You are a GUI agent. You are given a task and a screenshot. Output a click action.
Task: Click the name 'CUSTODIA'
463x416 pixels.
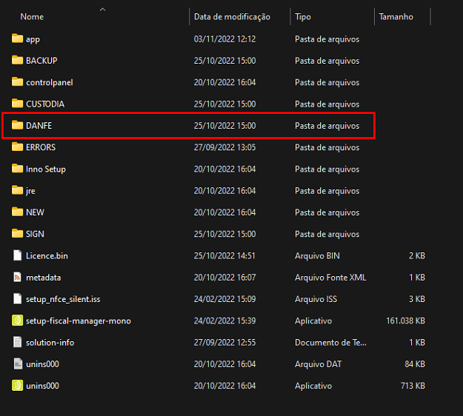click(x=45, y=104)
